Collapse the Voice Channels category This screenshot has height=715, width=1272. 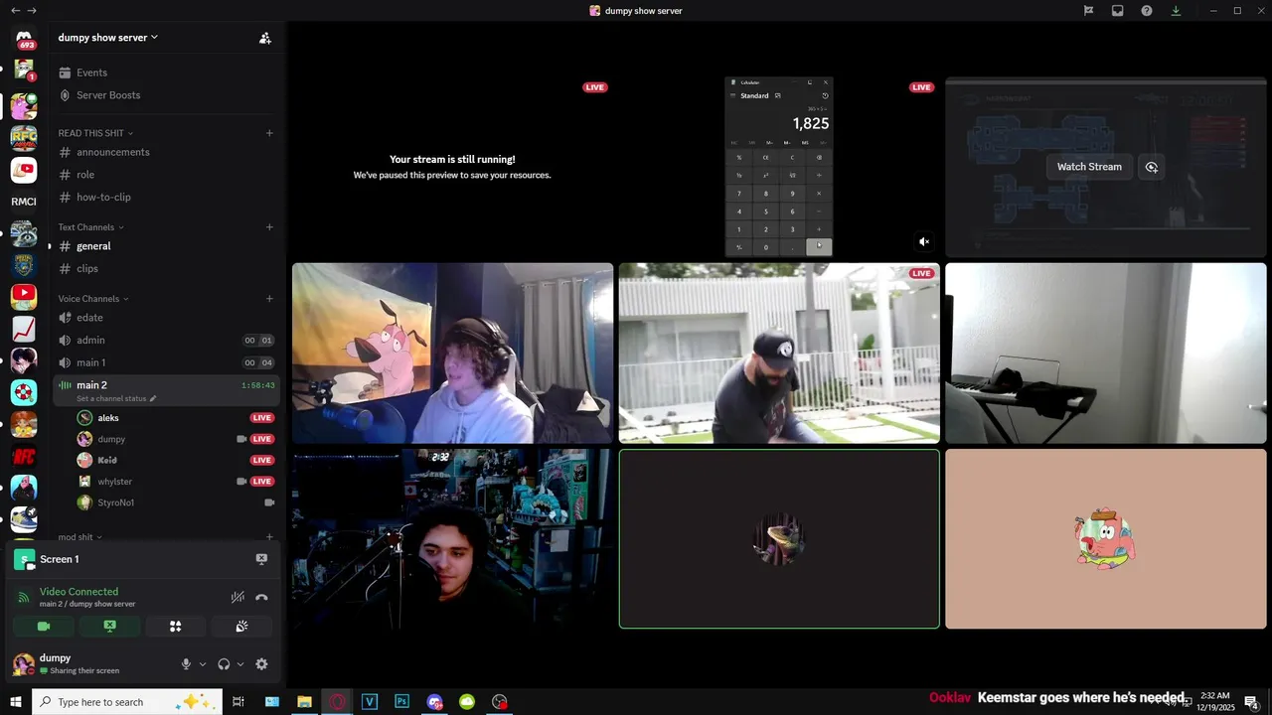tap(93, 299)
